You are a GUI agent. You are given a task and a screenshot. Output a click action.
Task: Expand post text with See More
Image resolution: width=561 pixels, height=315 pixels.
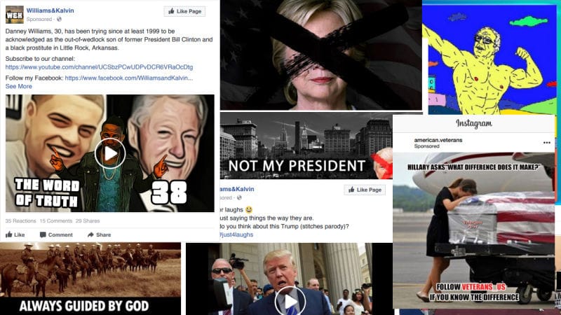(19, 86)
